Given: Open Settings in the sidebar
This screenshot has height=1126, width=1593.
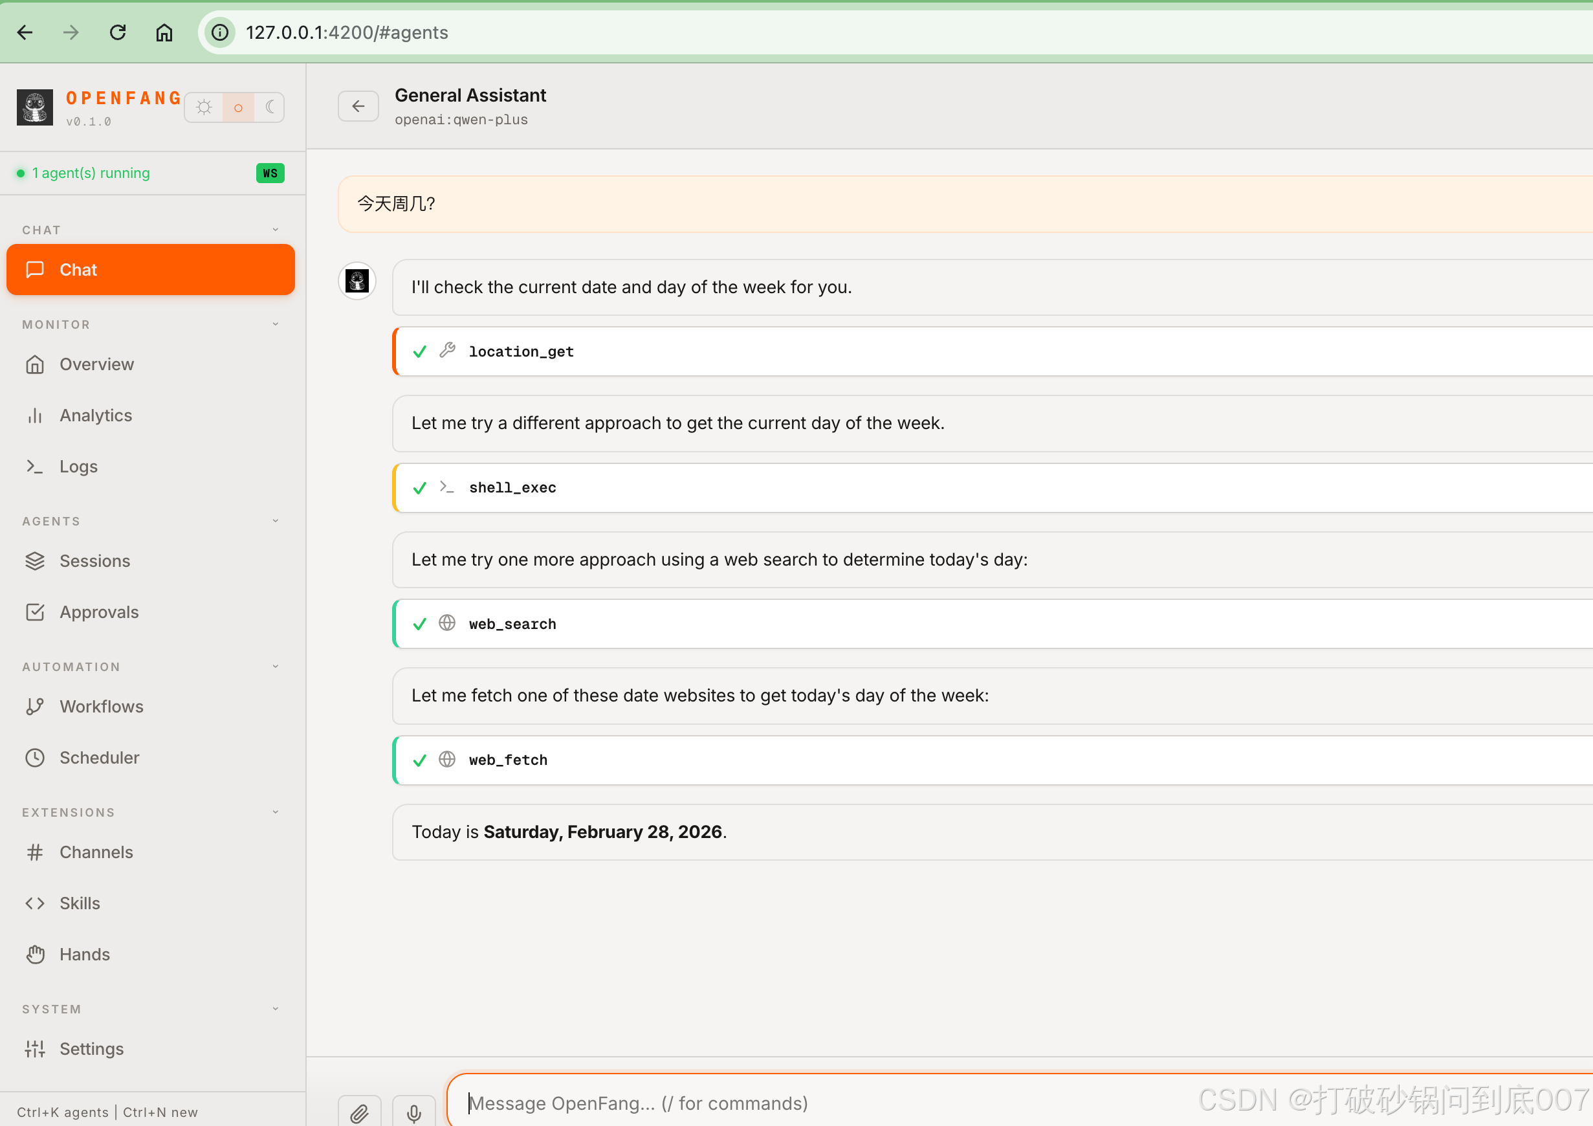Looking at the screenshot, I should click(x=92, y=1048).
